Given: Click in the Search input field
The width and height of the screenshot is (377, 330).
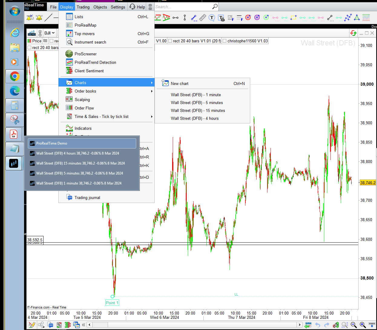Looking at the screenshot, I should coord(186,7).
